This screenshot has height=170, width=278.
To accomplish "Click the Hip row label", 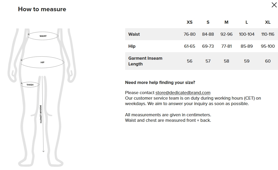I will (132, 46).
